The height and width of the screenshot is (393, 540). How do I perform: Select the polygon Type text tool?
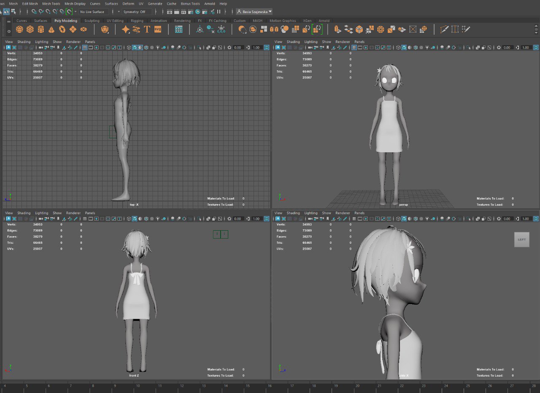point(147,30)
